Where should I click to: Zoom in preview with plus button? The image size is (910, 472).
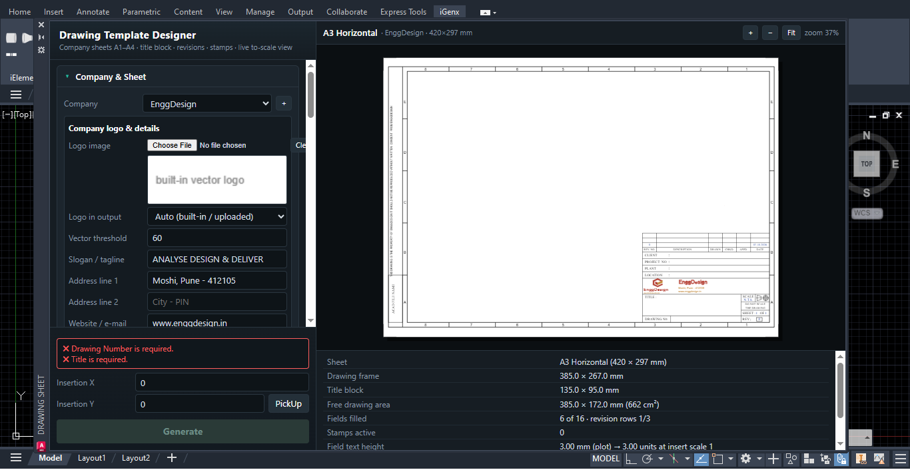click(750, 33)
